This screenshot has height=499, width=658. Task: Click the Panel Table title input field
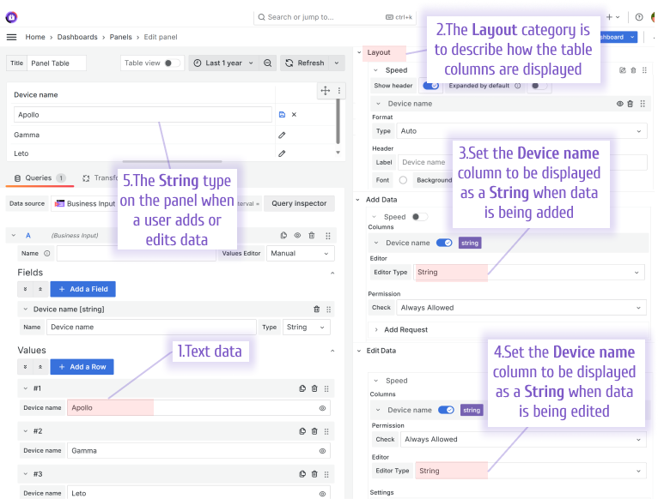coord(57,63)
